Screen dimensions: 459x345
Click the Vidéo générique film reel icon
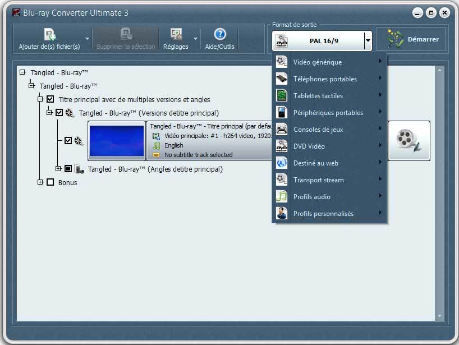282,62
